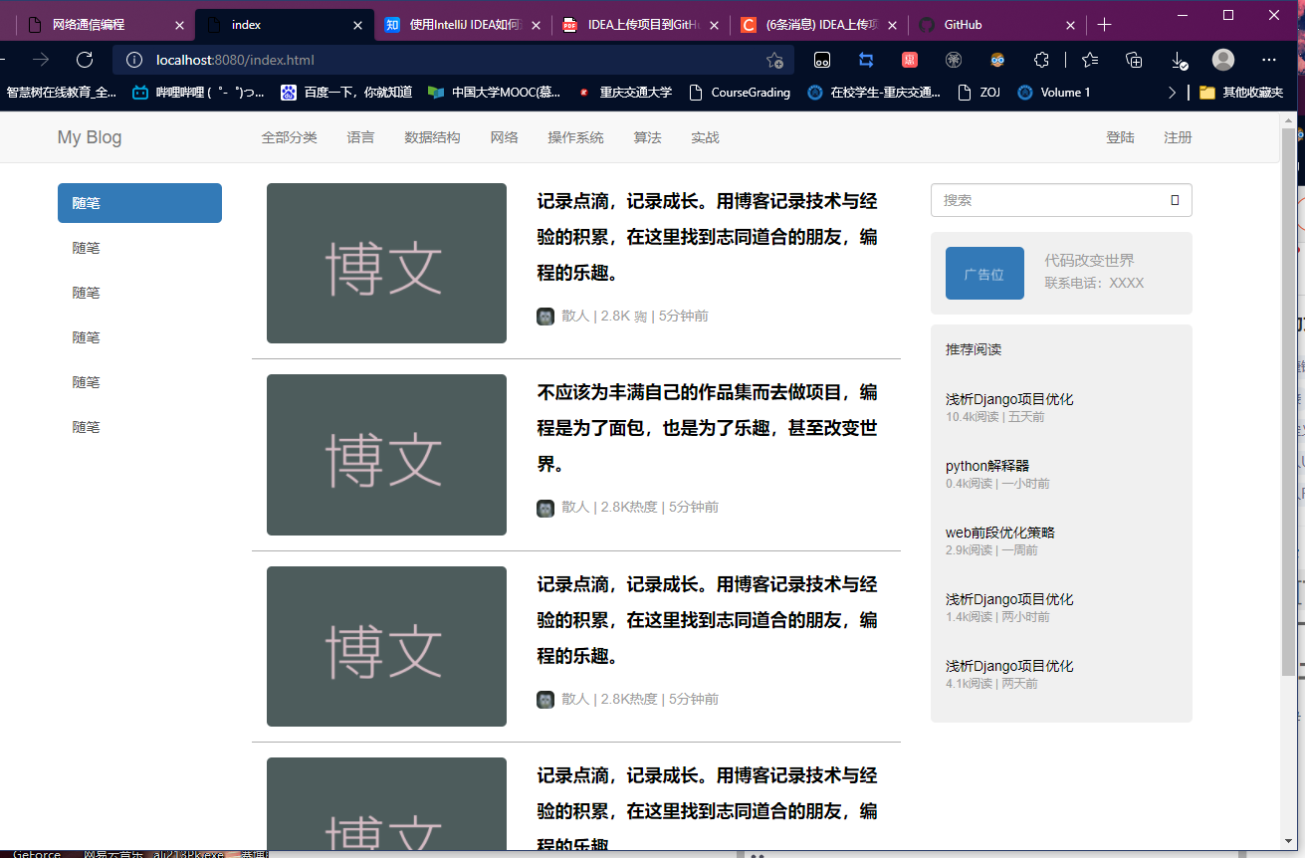Open post titled 不应该为丰满自己的作品集而去做项目

tap(707, 428)
